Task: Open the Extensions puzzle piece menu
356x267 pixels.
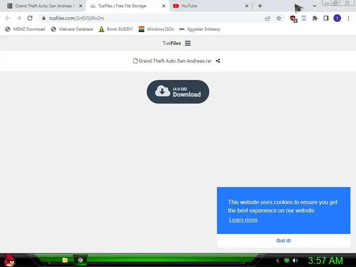Action: pyautogui.click(x=315, y=18)
